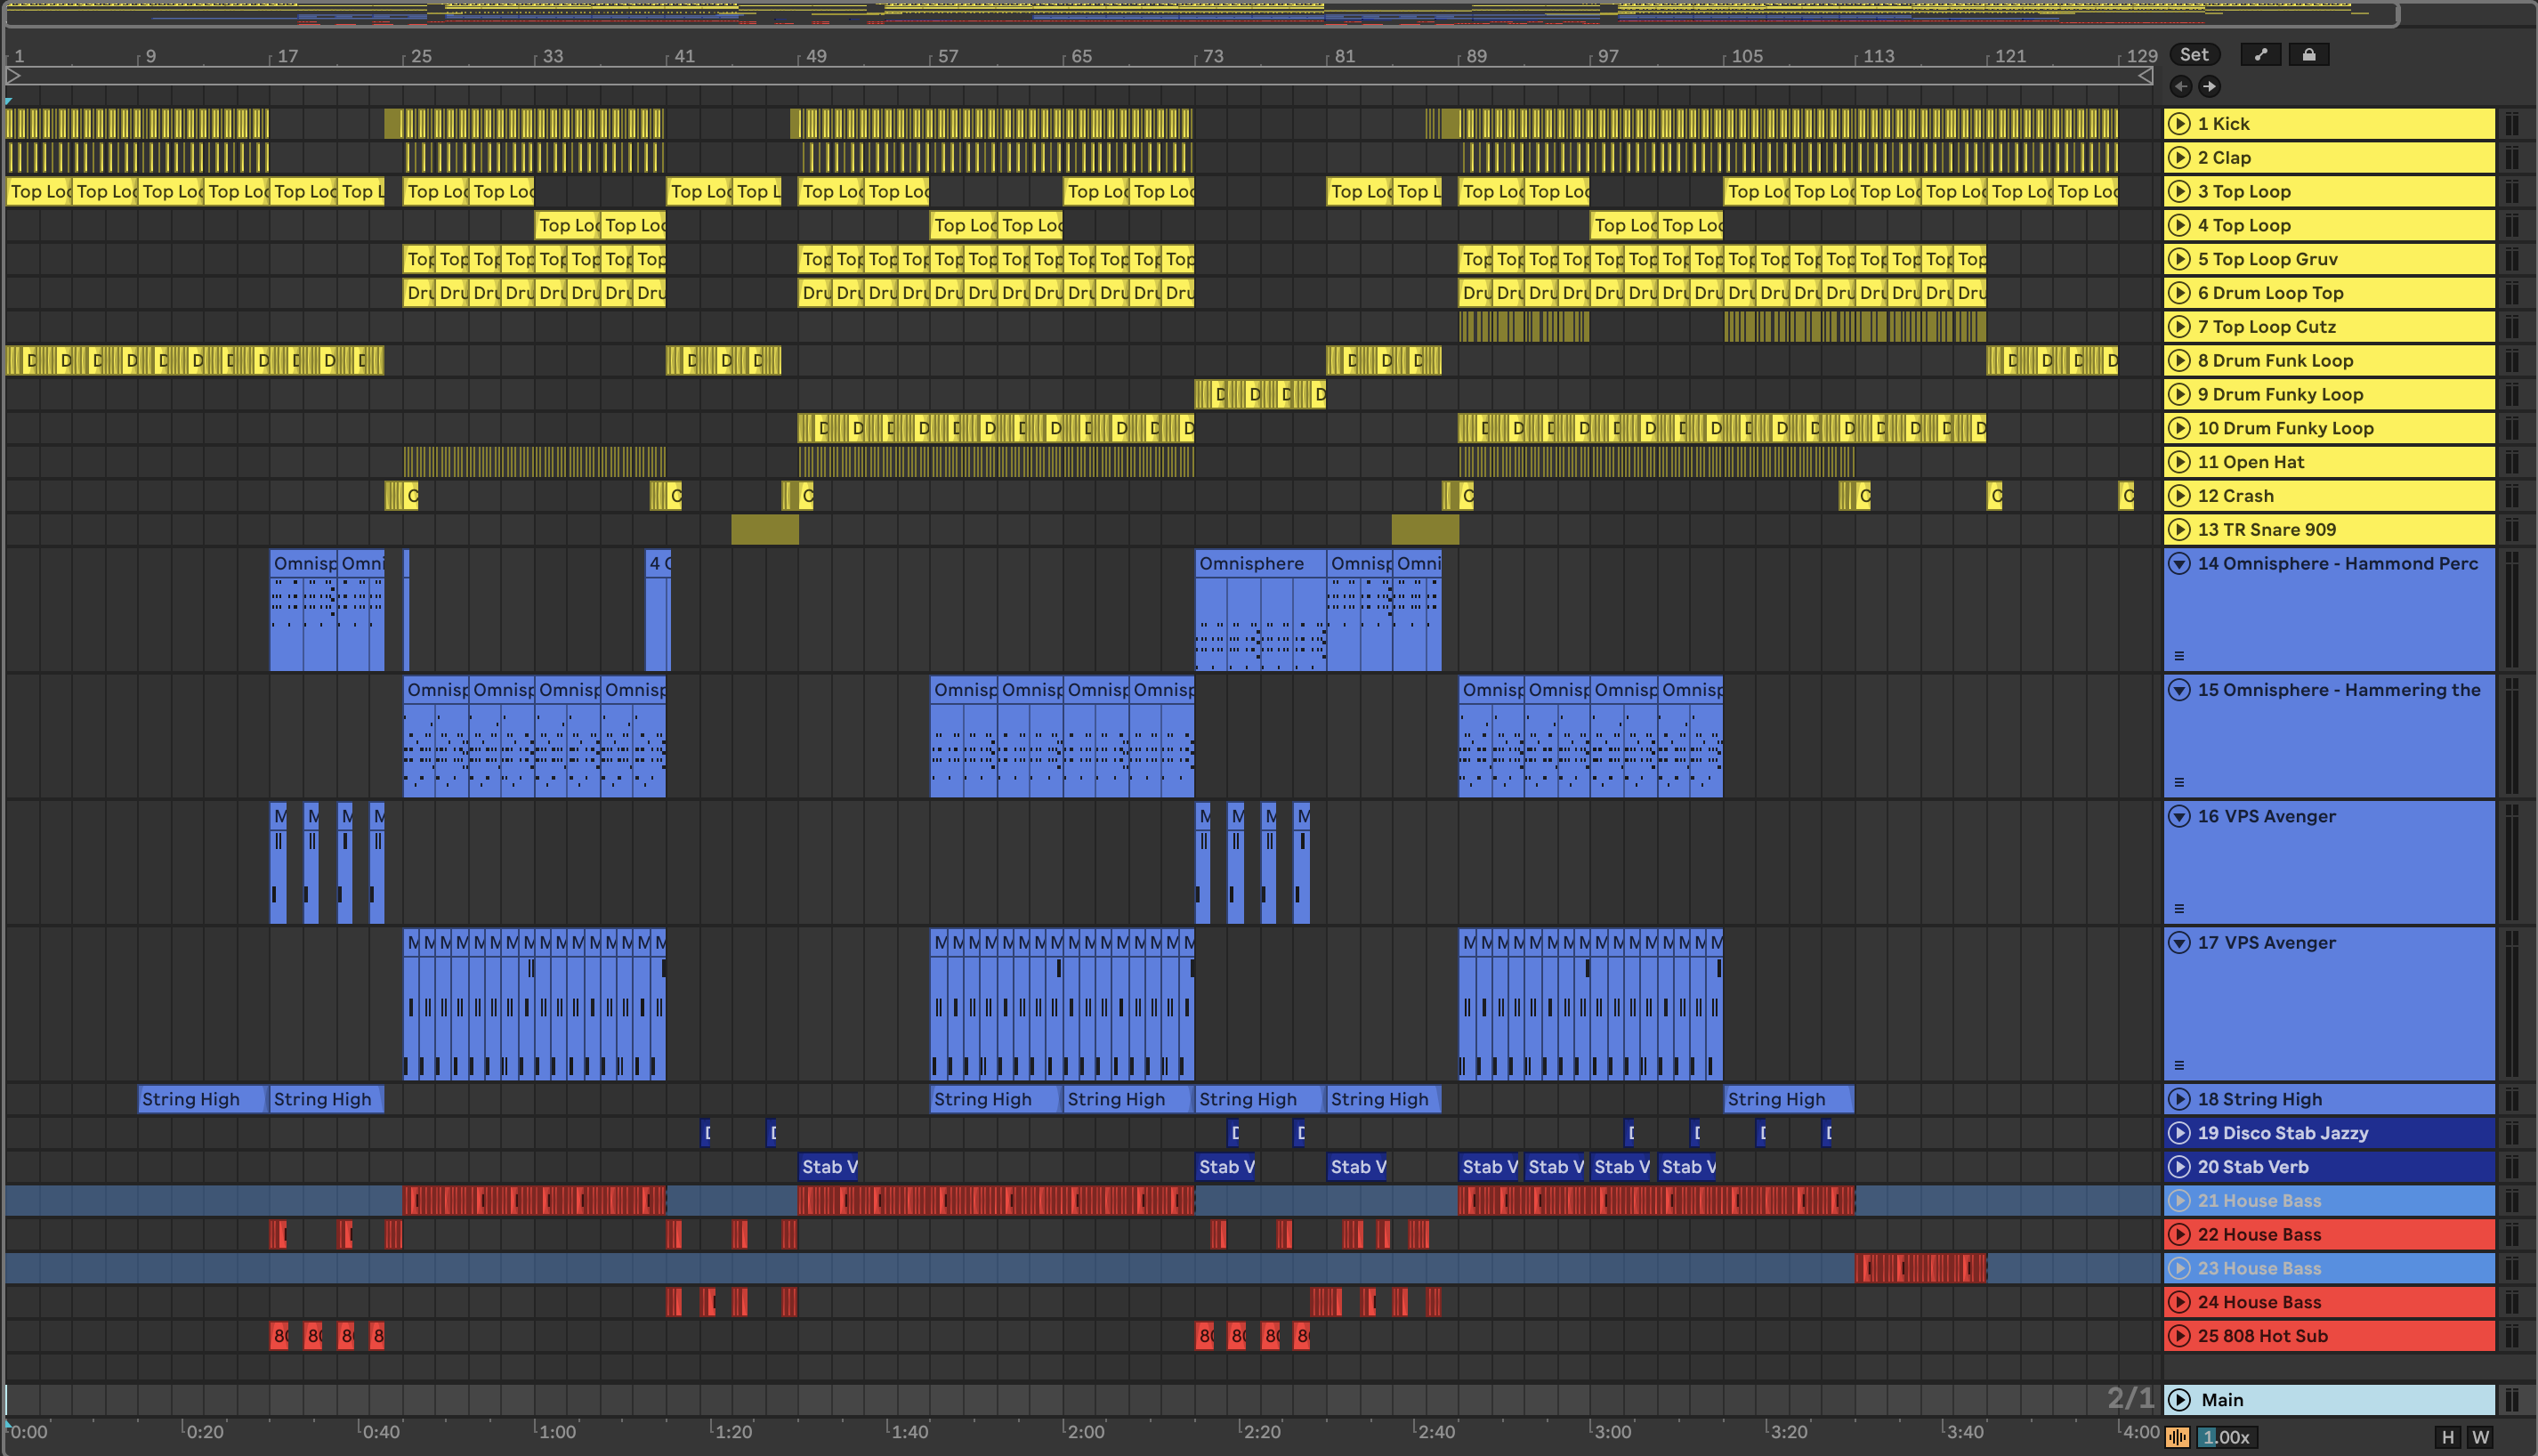Unfold the 25 808 Hot Sub track

(2179, 1336)
